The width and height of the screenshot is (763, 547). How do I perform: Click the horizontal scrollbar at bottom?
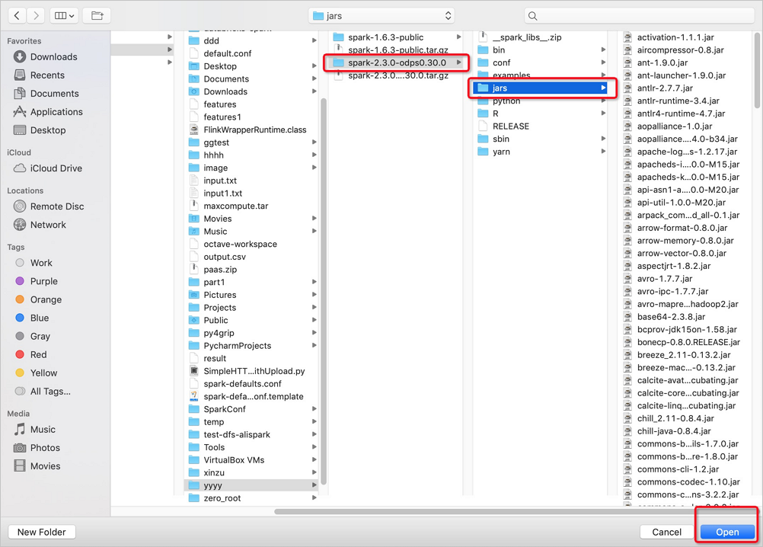pos(516,511)
